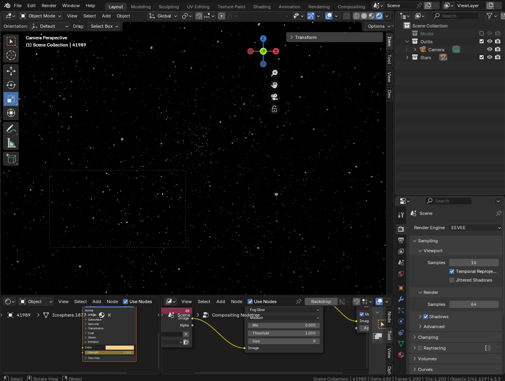Screen dimensions: 505x381
Task: Select the Add Cube tool
Action: coord(11,158)
